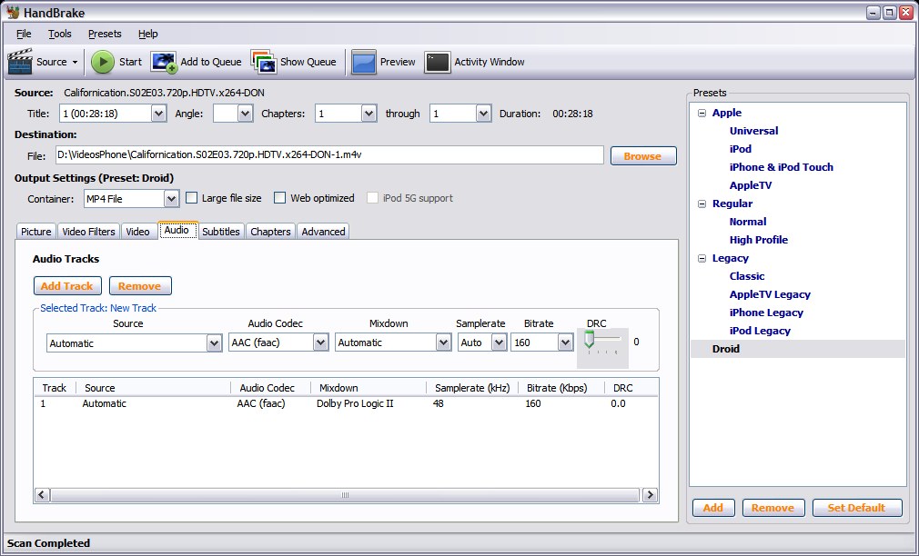919x556 pixels.
Task: Click the scroll left arrow in track list
Action: pyautogui.click(x=41, y=495)
